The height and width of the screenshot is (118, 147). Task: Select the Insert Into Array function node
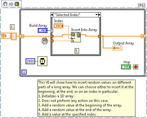click(x=76, y=37)
